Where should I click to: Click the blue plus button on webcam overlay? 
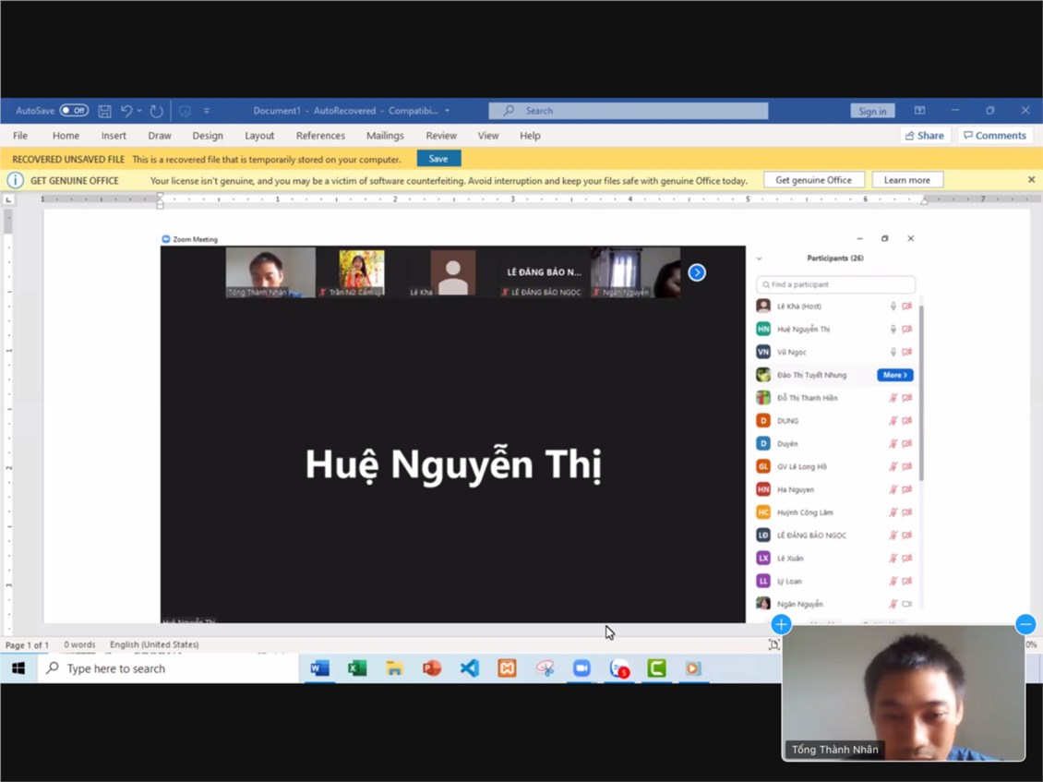pos(781,624)
